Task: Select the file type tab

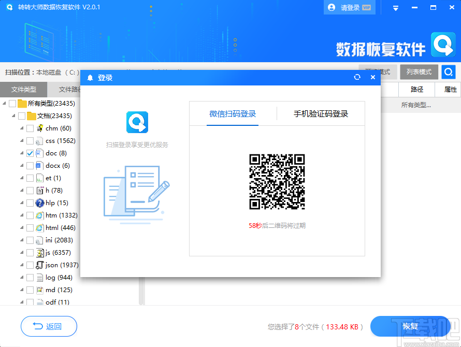Action: coord(23,89)
